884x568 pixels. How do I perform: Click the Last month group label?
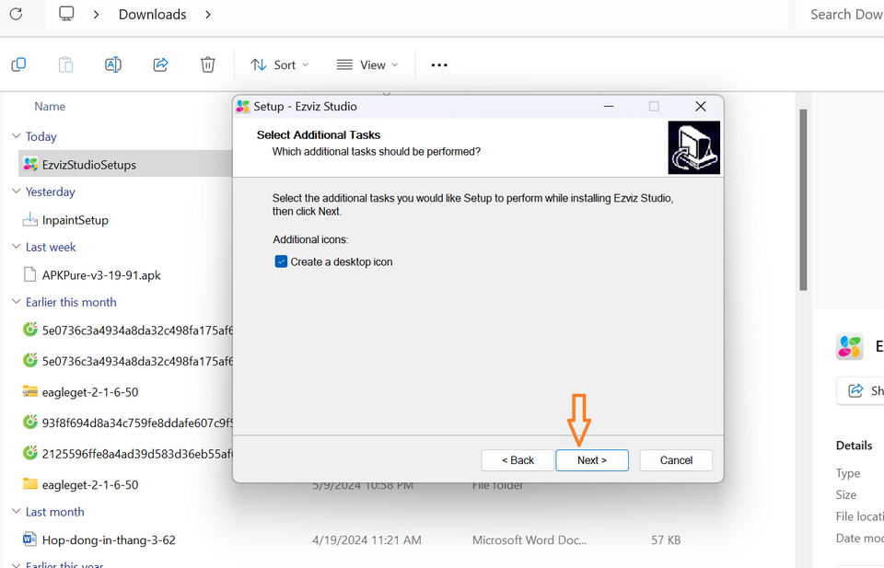tap(54, 512)
